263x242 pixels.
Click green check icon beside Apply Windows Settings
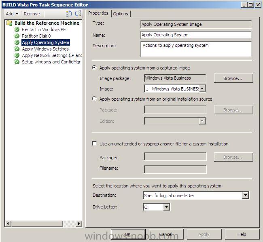[x=17, y=49]
